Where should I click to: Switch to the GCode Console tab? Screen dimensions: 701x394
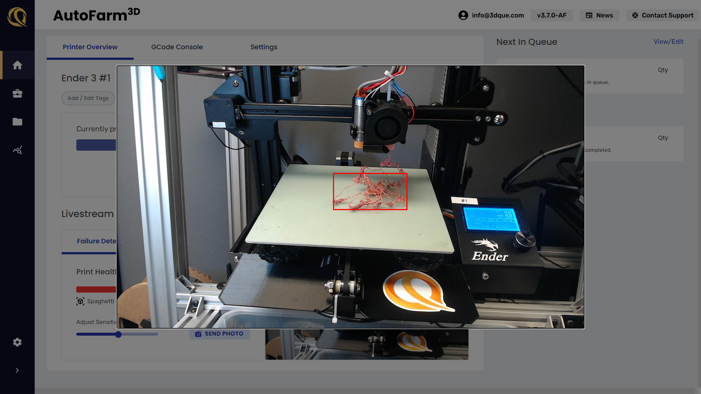(x=177, y=47)
